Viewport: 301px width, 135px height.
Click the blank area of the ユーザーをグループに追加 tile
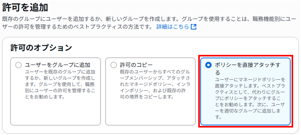click(55, 113)
